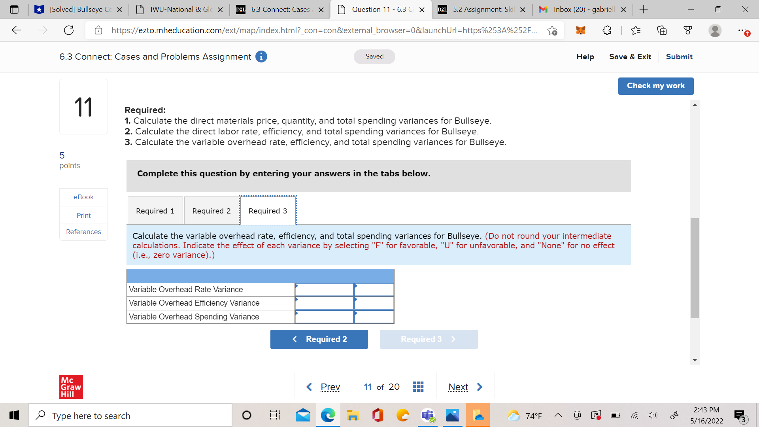
Task: Click the content area vertical scrollbar thumb
Action: point(695,268)
